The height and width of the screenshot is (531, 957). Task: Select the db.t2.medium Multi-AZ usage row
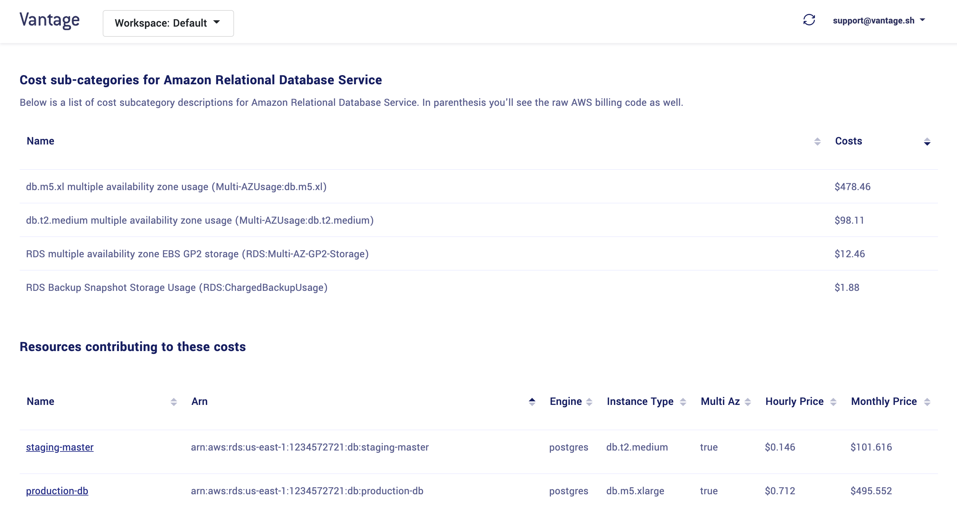point(199,221)
